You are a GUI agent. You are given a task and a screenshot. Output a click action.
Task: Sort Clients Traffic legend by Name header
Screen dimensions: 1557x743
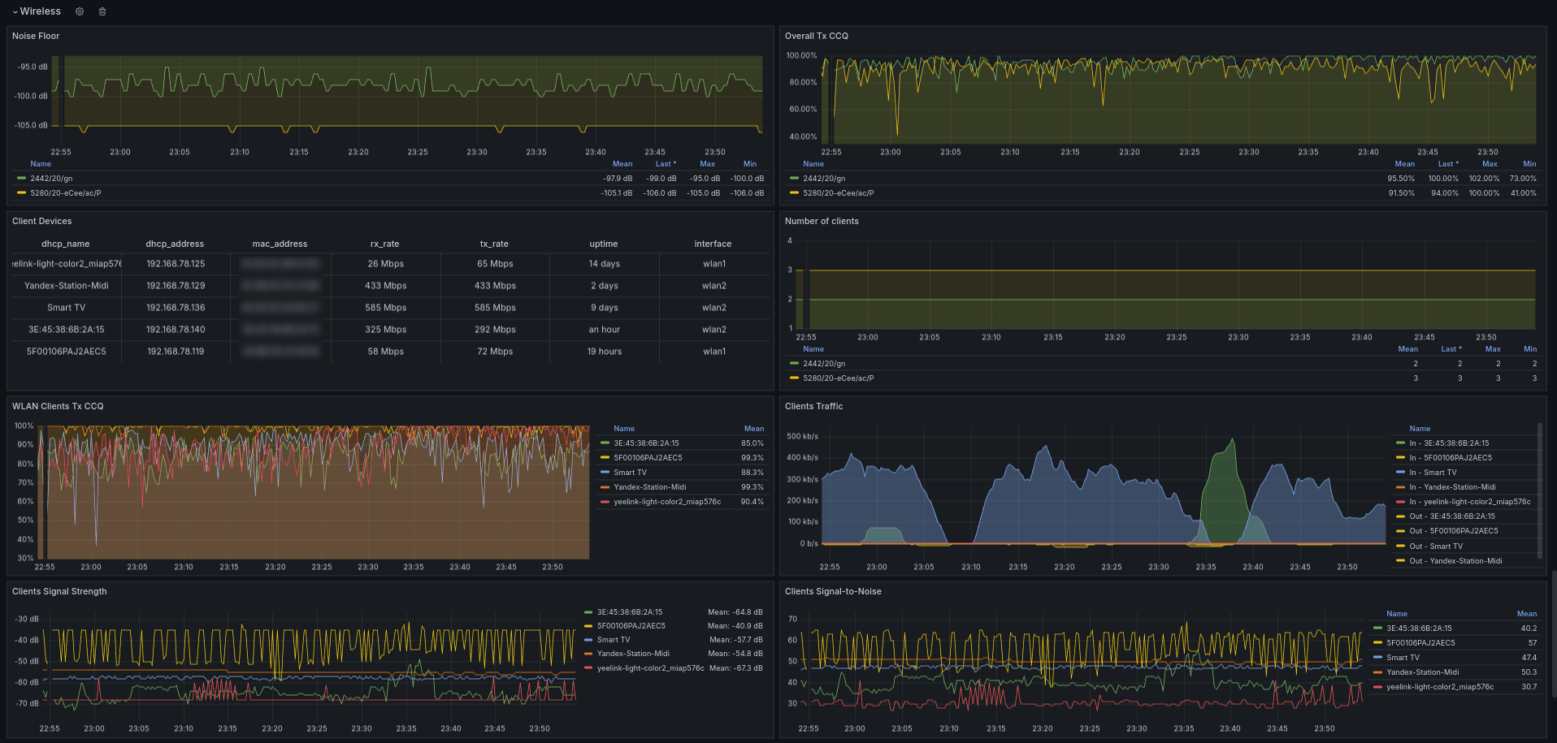click(x=1420, y=429)
